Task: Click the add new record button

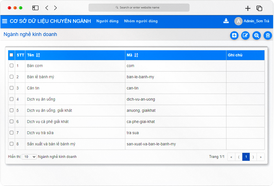Action: coord(234,35)
